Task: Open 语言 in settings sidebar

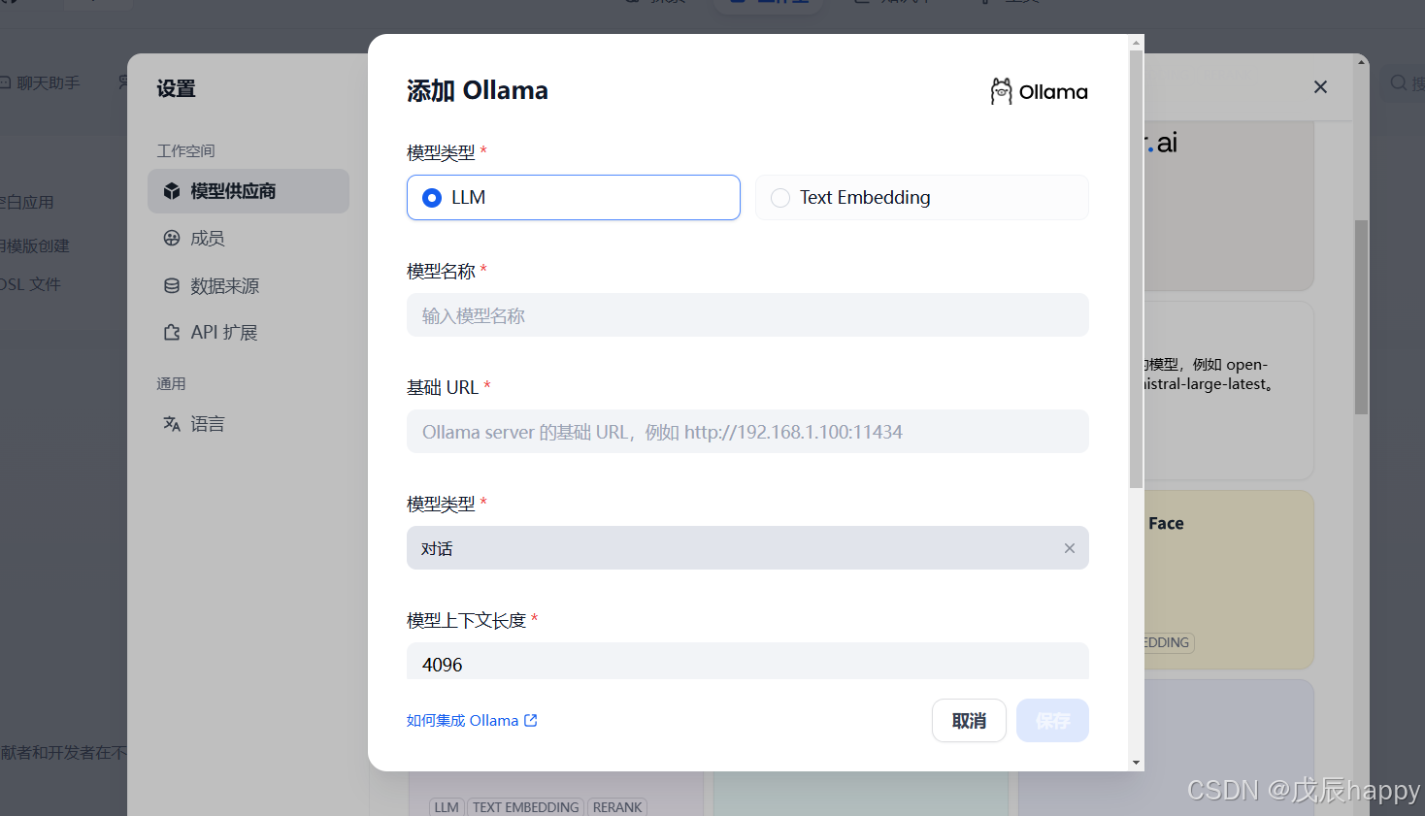Action: [249, 423]
